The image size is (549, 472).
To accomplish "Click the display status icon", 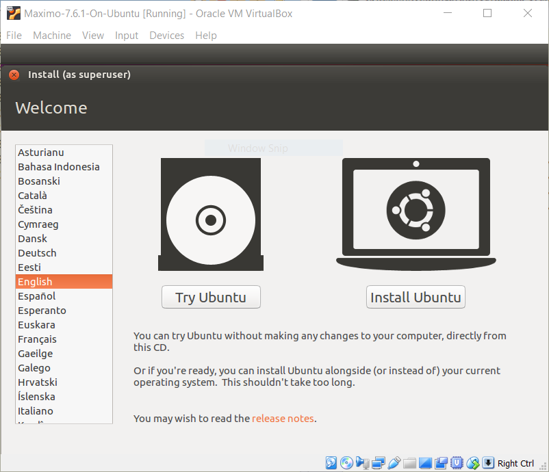I will (425, 463).
